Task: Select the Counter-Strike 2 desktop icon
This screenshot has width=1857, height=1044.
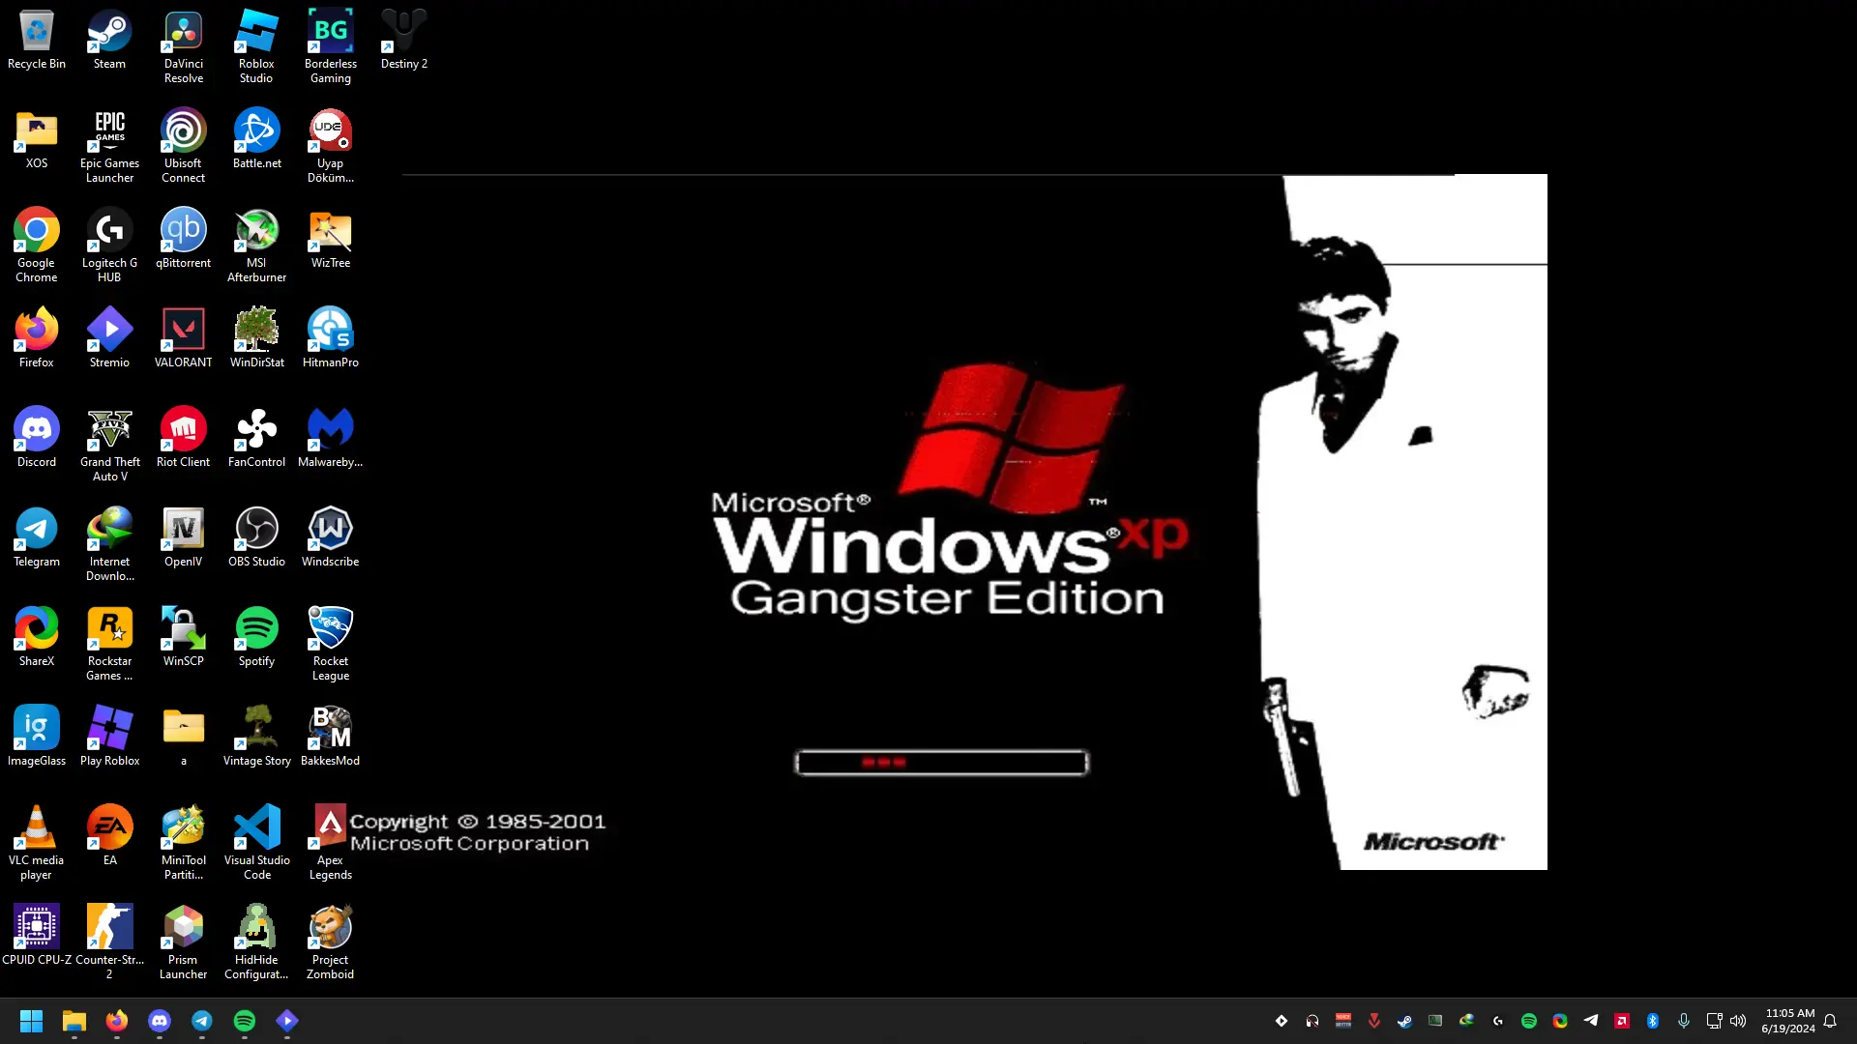Action: [x=109, y=943]
